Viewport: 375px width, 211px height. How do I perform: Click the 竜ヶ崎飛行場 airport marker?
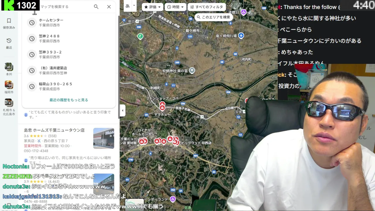[241, 35]
